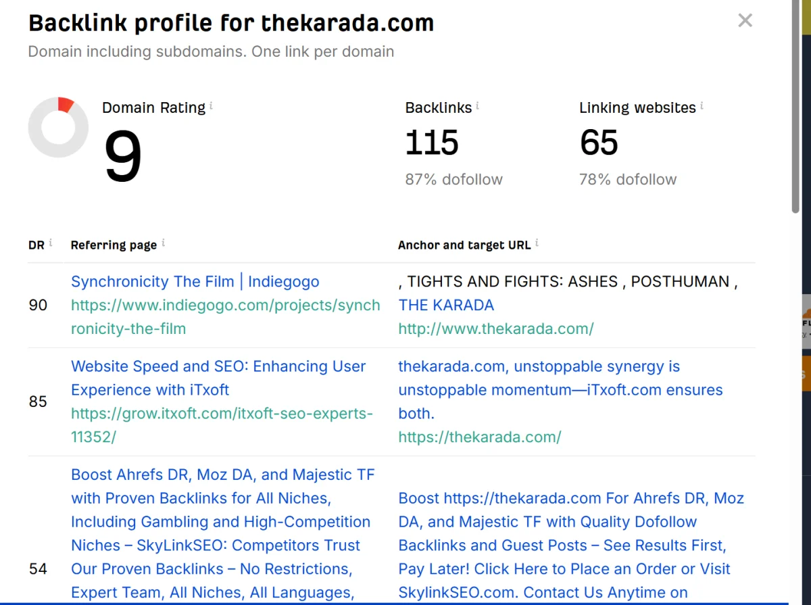This screenshot has width=811, height=605.
Task: Click the Domain Rating donut chart
Action: (58, 128)
